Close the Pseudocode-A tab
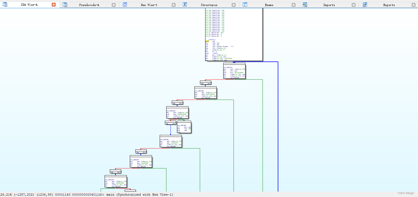Image resolution: width=418 pixels, height=197 pixels. click(114, 5)
